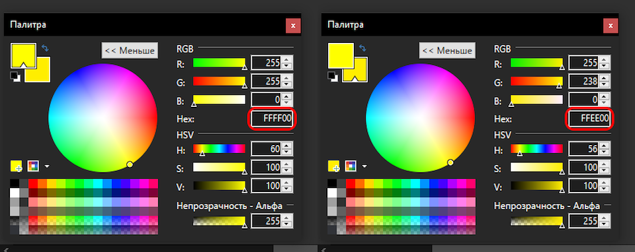
Task: Decrease S value stepper in left Palette
Action: tap(286, 171)
